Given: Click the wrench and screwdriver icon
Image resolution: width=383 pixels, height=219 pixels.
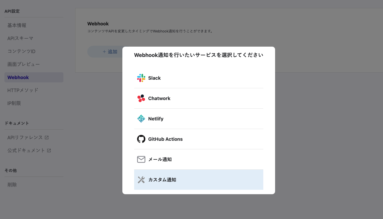Looking at the screenshot, I should click(141, 180).
